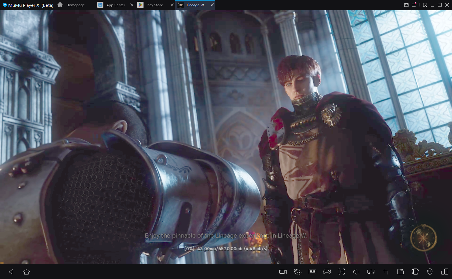
Task: Open the mail envelope notifications
Action: (407, 5)
